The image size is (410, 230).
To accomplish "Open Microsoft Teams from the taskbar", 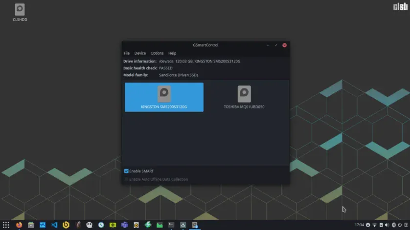I will (124, 225).
